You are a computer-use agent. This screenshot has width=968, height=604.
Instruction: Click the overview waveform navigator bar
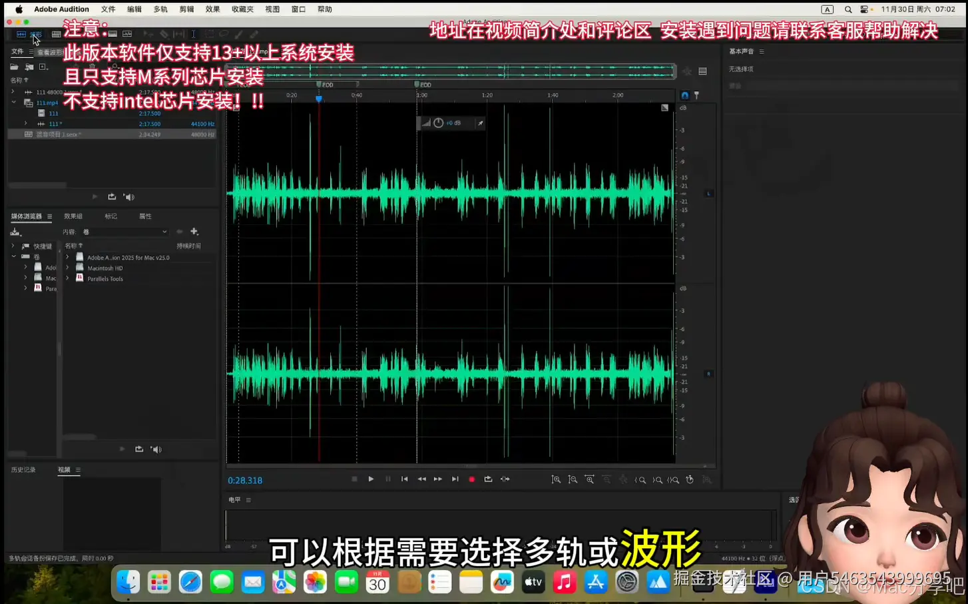tap(451, 71)
